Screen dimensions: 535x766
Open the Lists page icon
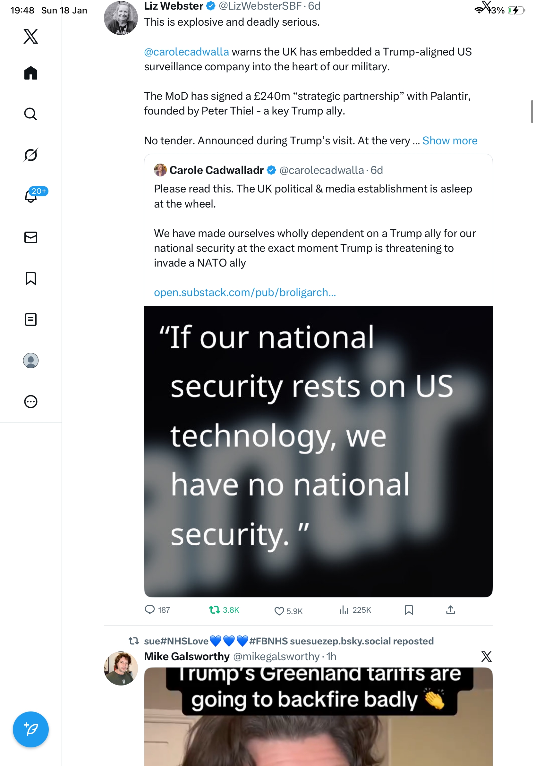pyautogui.click(x=31, y=319)
